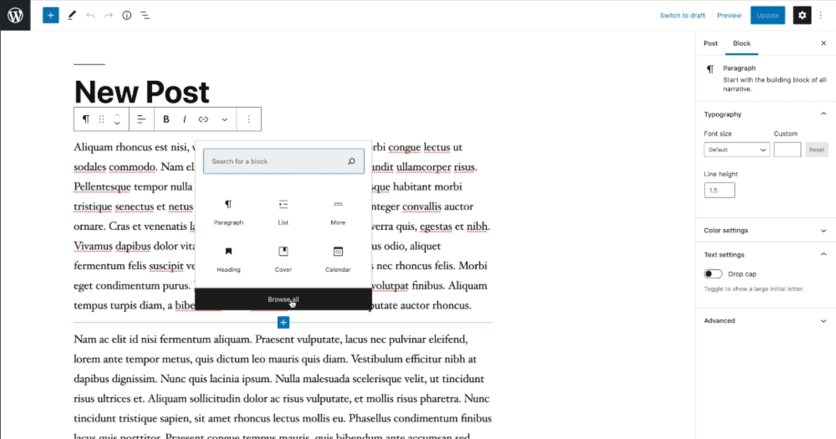The height and width of the screenshot is (439, 836).
Task: Collapse the Typography panel
Action: 766,114
